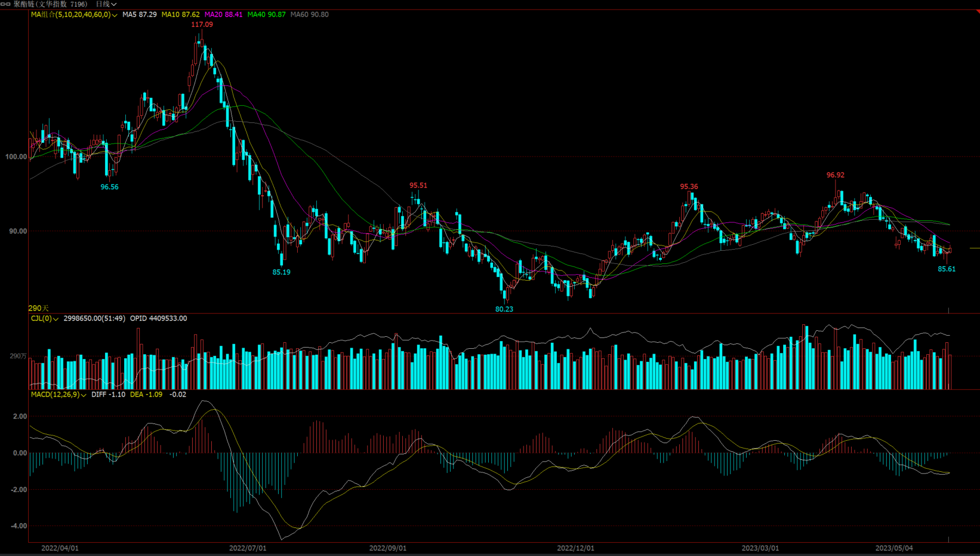Select the 2022/09/01 date on time axis
The height and width of the screenshot is (556, 980).
(x=388, y=548)
